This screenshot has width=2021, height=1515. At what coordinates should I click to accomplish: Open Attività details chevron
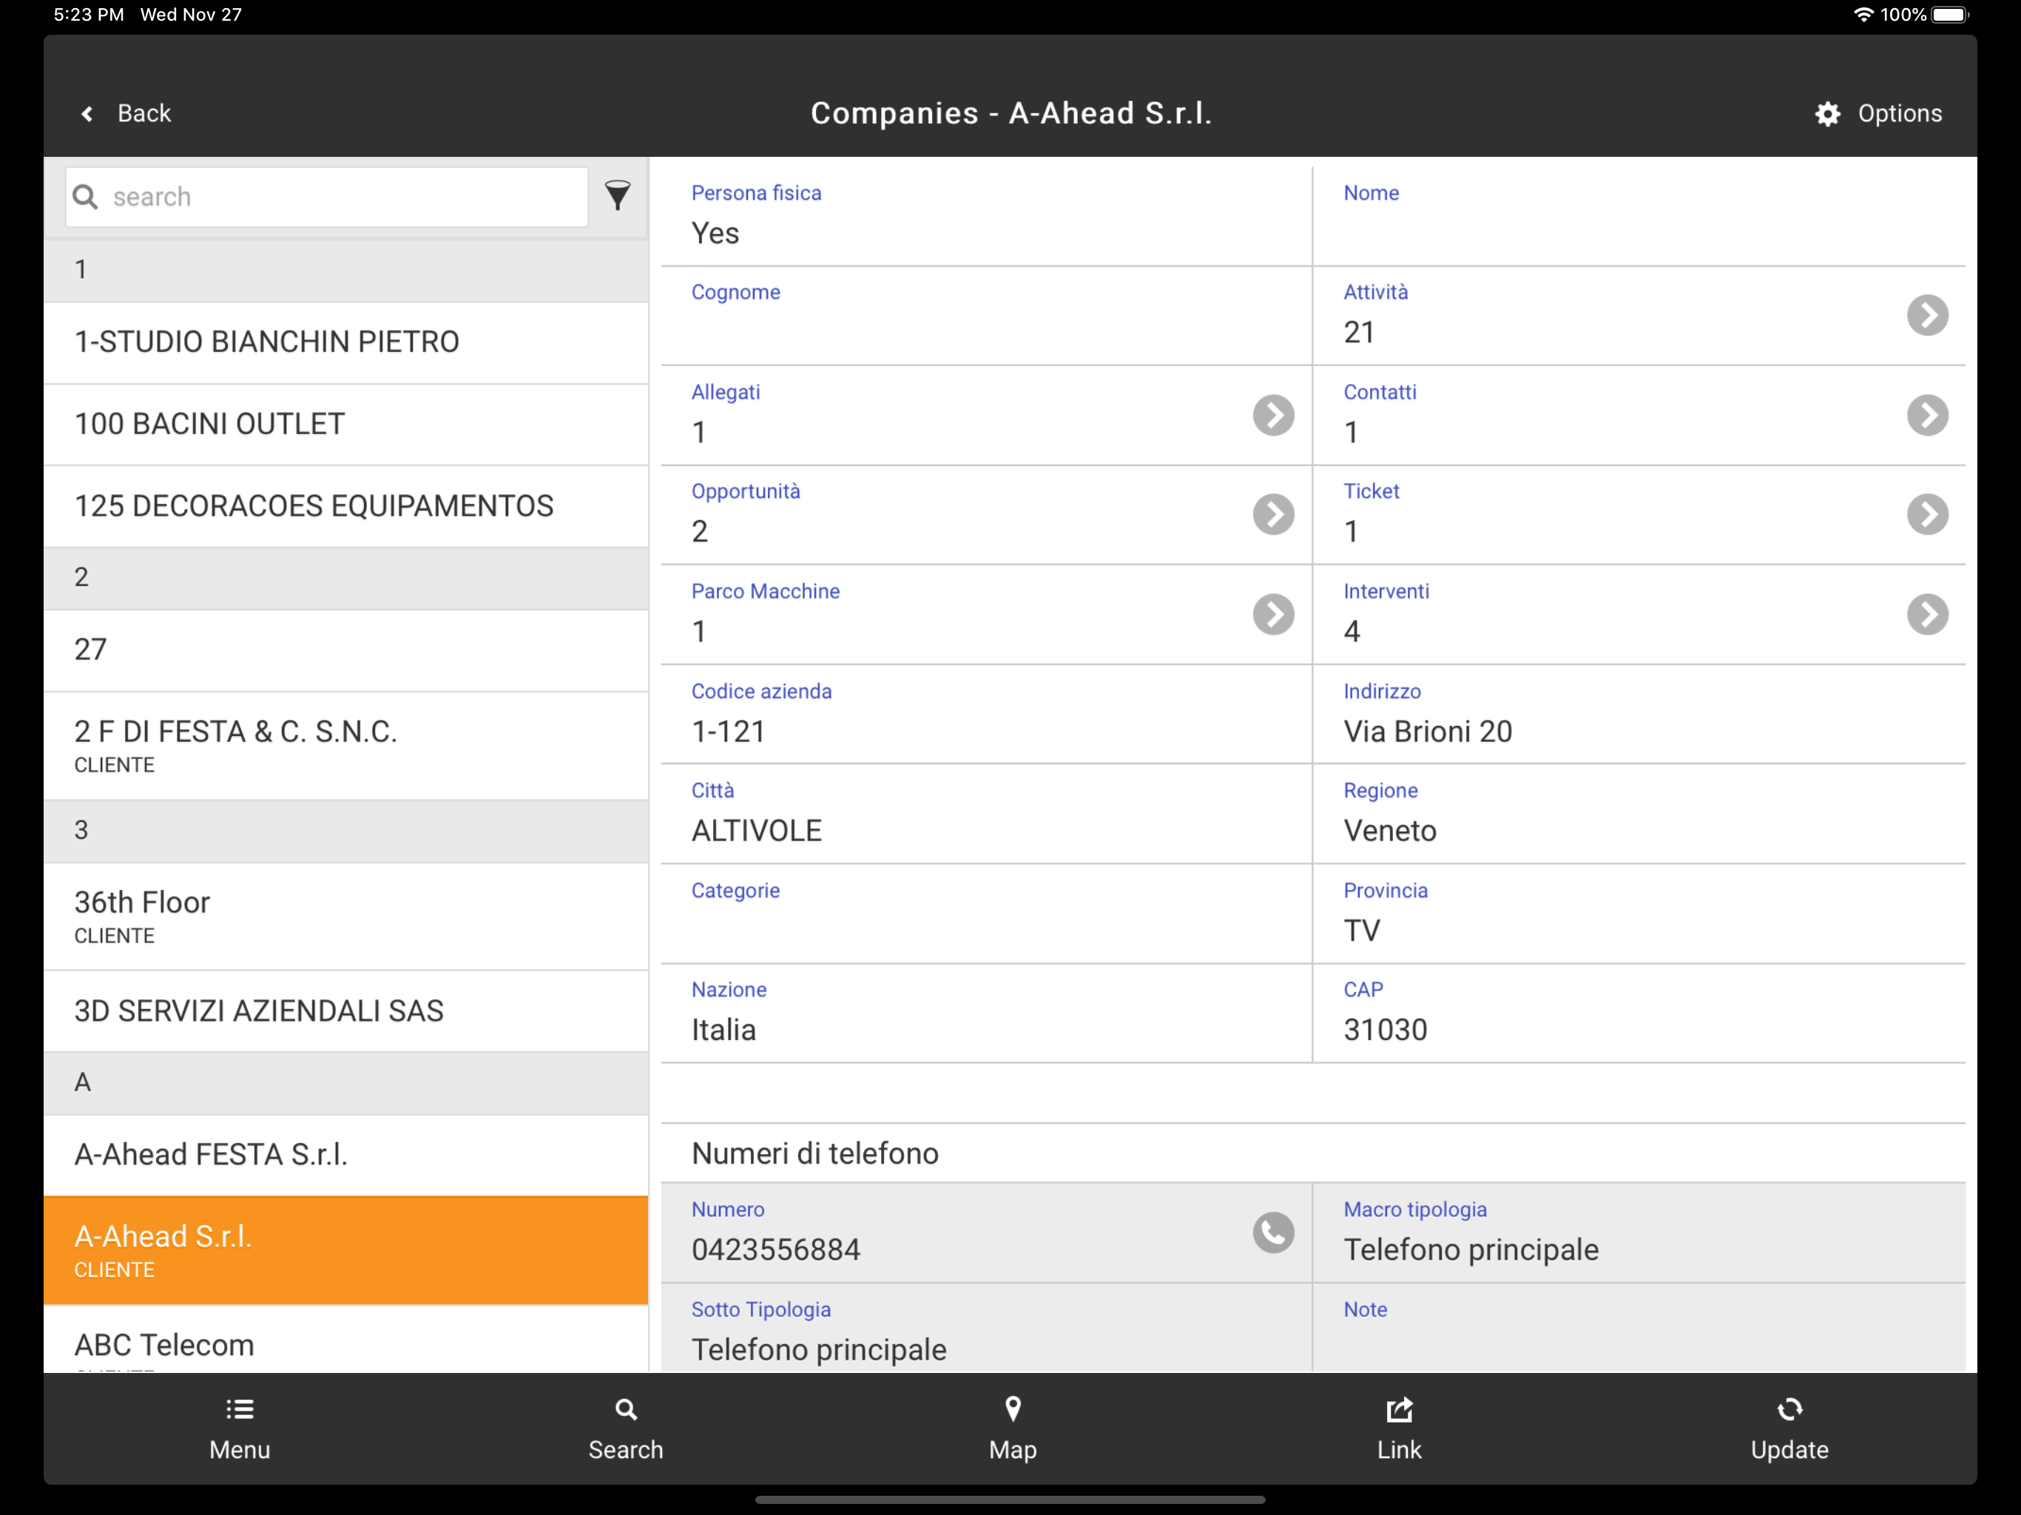1927,315
